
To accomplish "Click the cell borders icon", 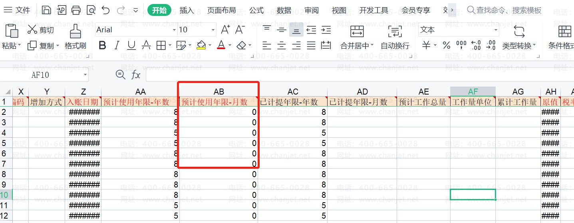I will click(161, 45).
